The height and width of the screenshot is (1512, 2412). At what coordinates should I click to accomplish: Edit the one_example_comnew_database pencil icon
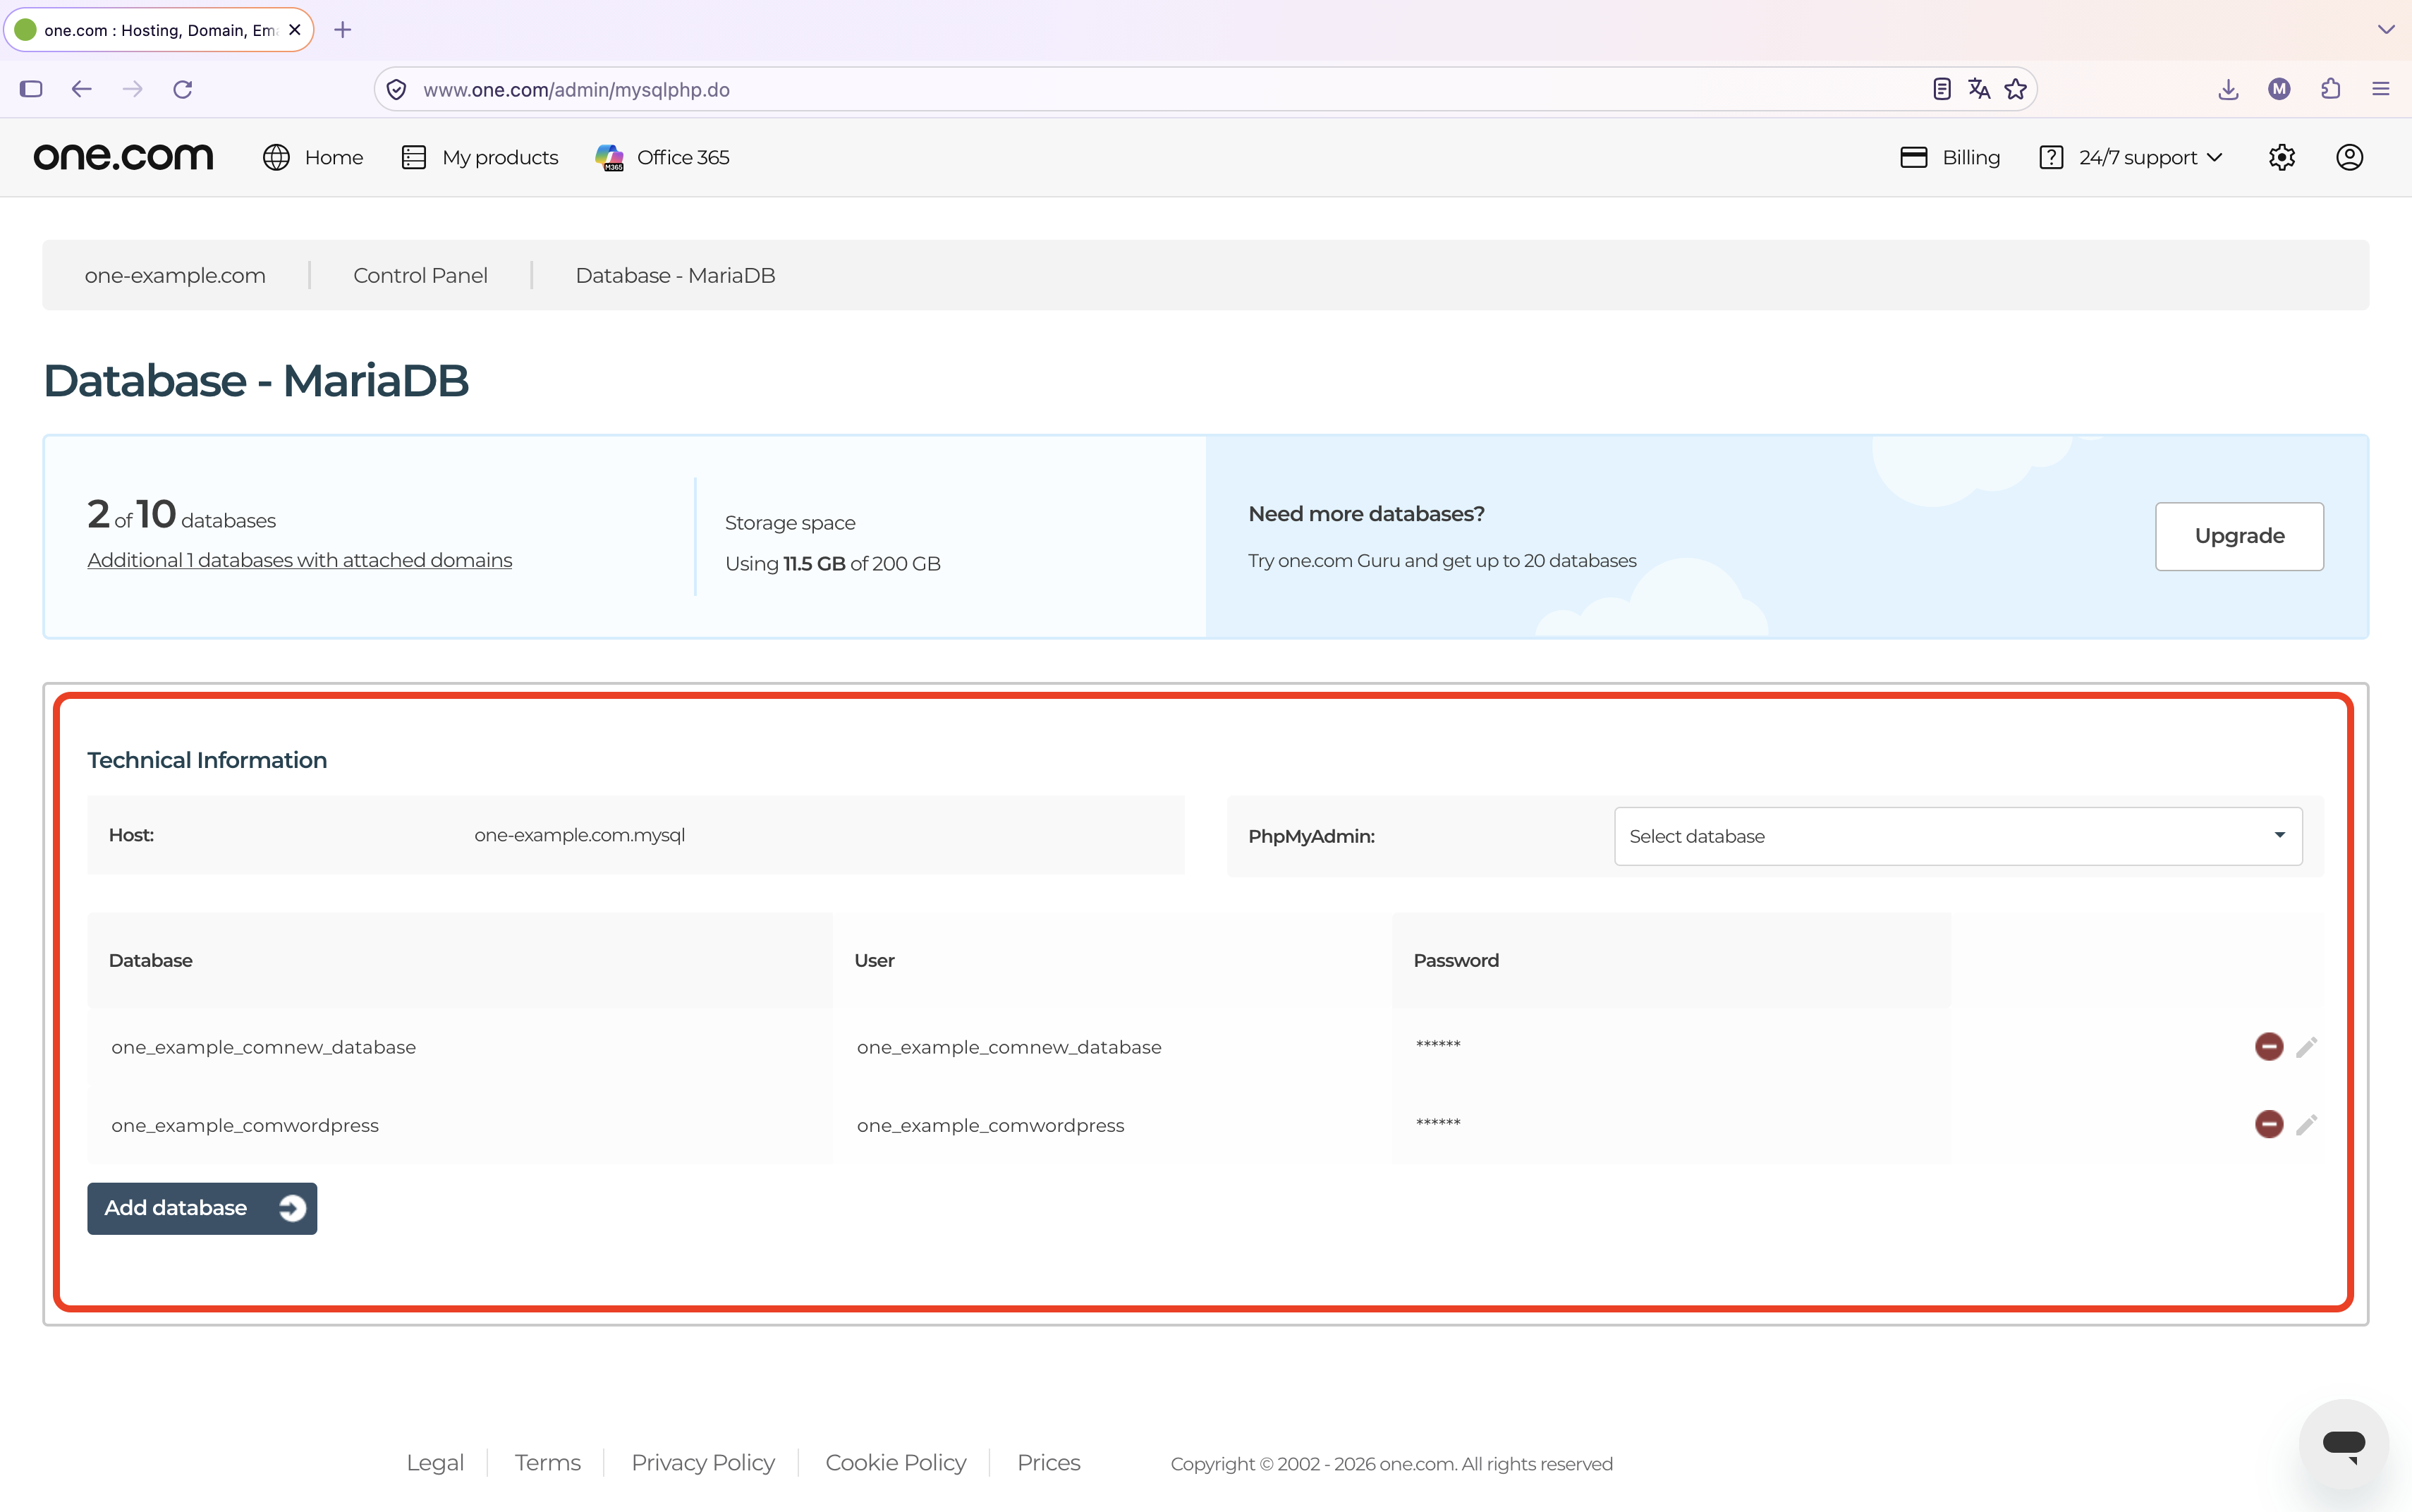point(2306,1046)
